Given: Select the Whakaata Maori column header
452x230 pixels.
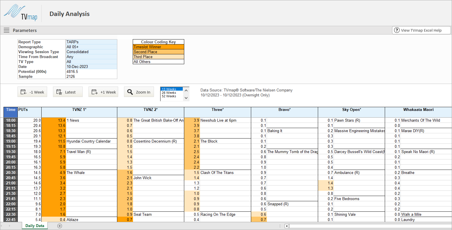Looking at the screenshot, I should (418, 112).
